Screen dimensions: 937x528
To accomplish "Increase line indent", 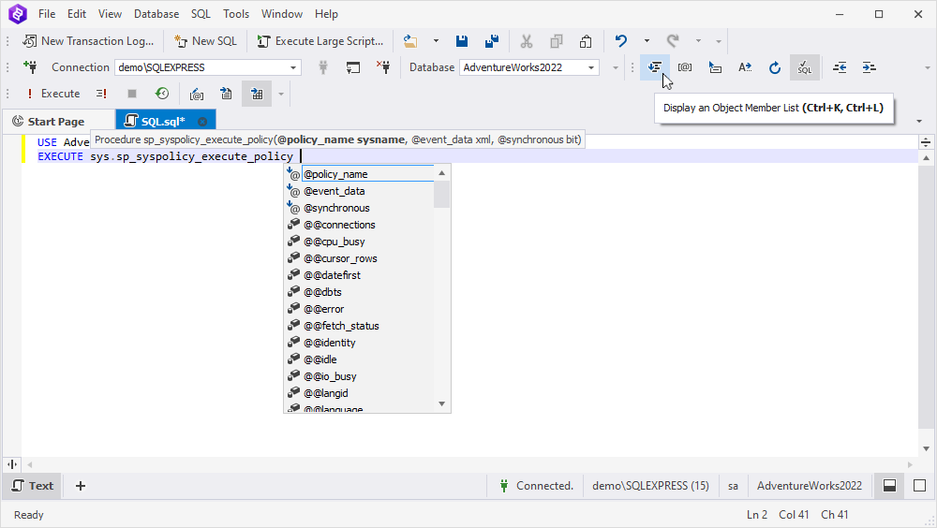I will [870, 67].
